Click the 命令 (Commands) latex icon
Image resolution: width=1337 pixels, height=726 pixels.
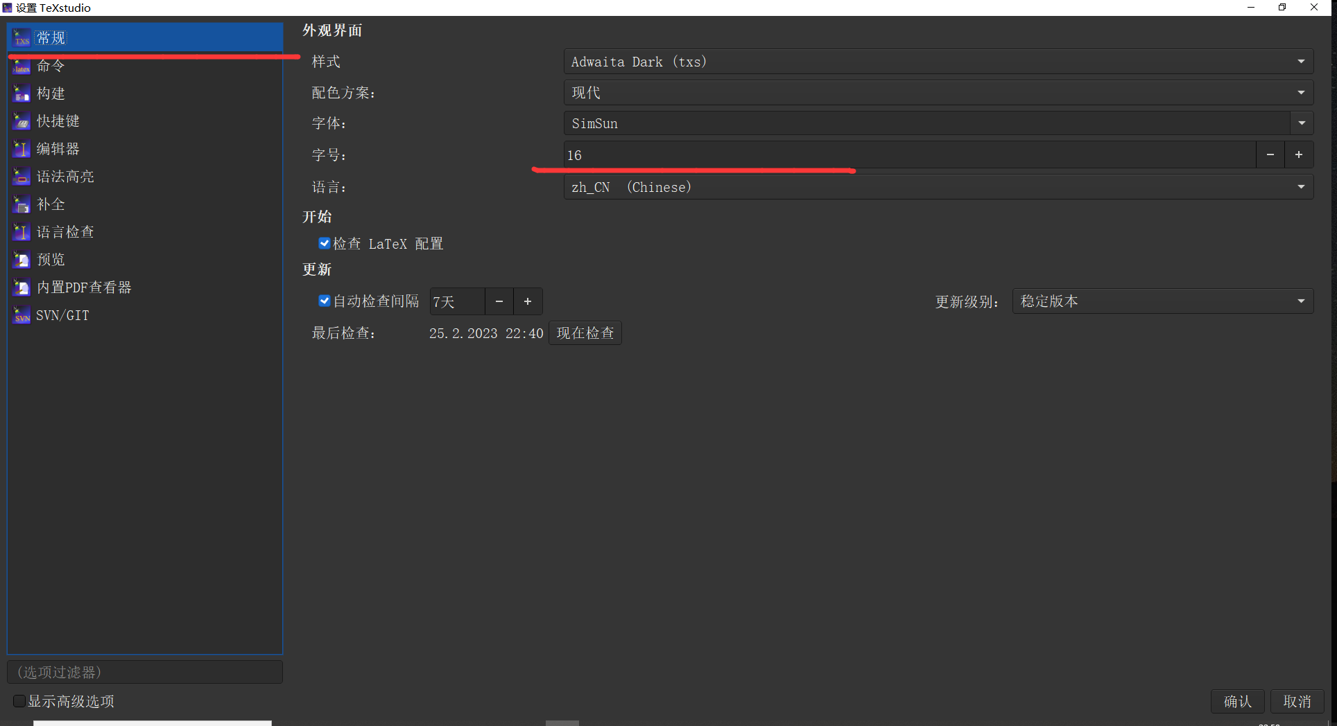tap(22, 66)
